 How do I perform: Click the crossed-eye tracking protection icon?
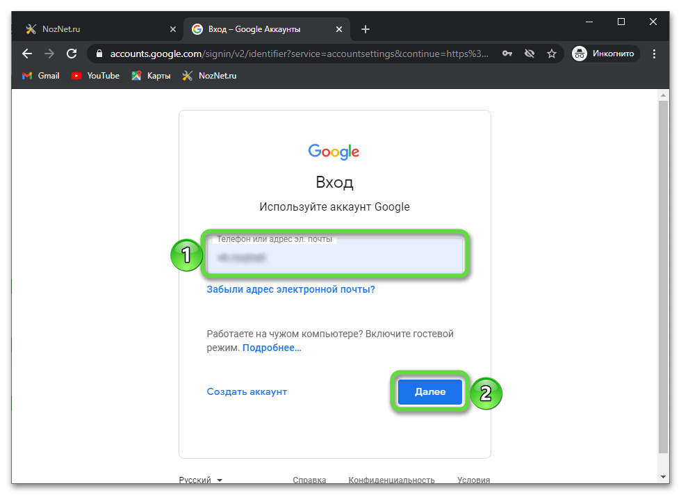tap(530, 54)
